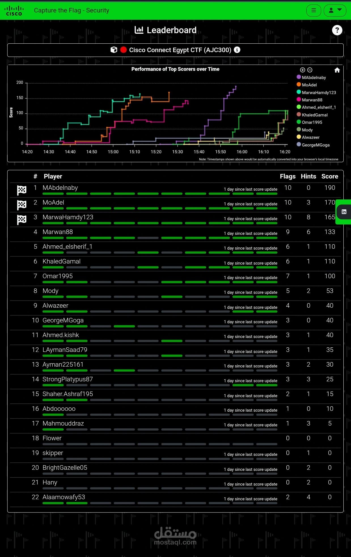
Task: Click the Player column header
Action: coord(53,176)
